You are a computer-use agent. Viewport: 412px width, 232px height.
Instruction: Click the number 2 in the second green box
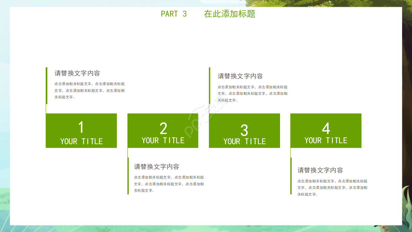click(163, 129)
